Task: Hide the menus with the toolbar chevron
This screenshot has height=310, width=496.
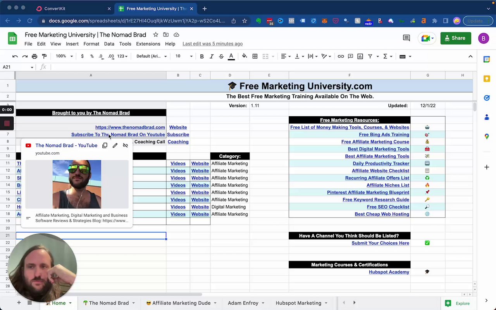Action: [470, 56]
